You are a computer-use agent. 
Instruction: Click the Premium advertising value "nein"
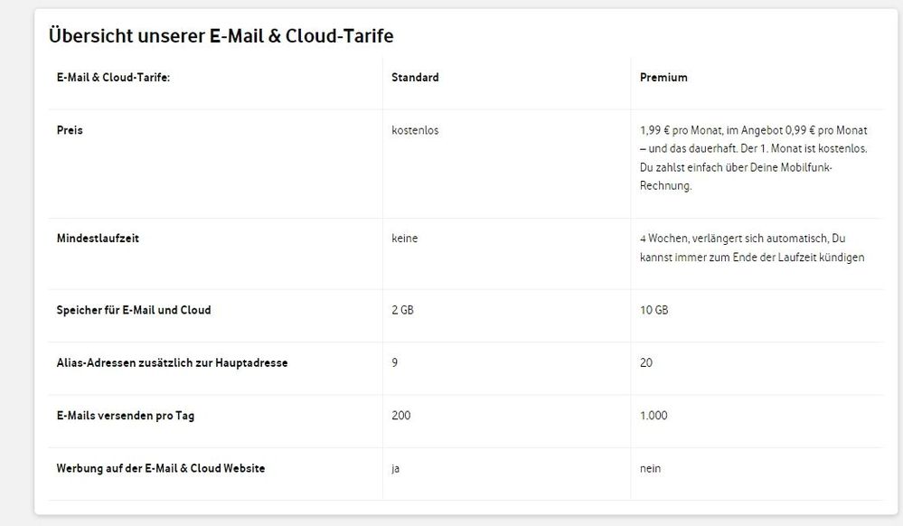(x=650, y=468)
